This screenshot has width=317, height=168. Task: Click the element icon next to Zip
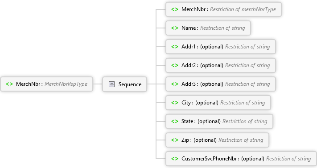click(x=175, y=140)
